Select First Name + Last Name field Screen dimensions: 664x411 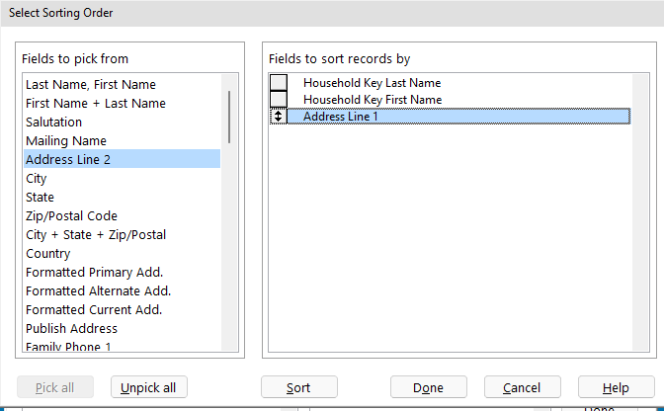[96, 104]
